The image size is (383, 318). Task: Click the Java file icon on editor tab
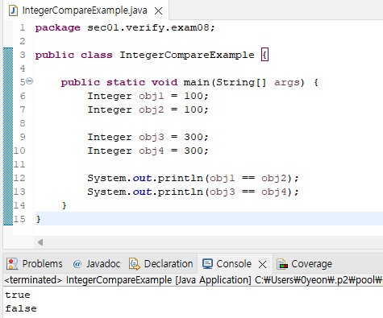click(x=13, y=10)
